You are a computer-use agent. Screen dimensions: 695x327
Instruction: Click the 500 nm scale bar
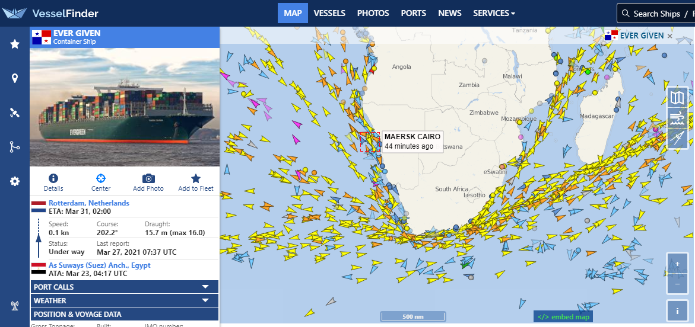[412, 316]
